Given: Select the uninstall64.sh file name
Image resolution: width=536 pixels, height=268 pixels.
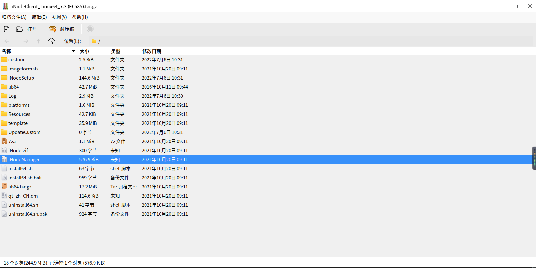Looking at the screenshot, I should point(23,205).
